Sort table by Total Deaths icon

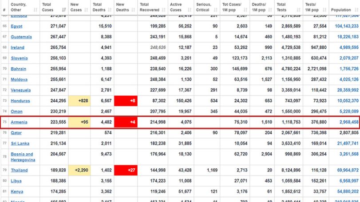tap(110, 10)
